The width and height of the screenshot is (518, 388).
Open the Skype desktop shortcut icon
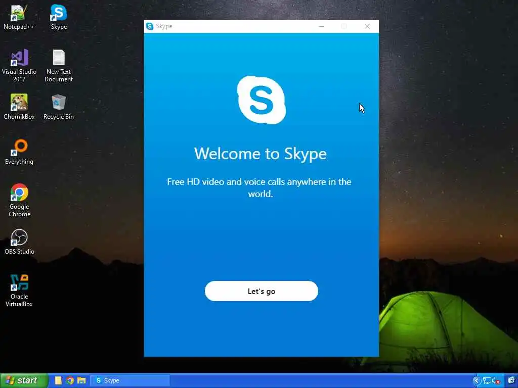(x=59, y=17)
